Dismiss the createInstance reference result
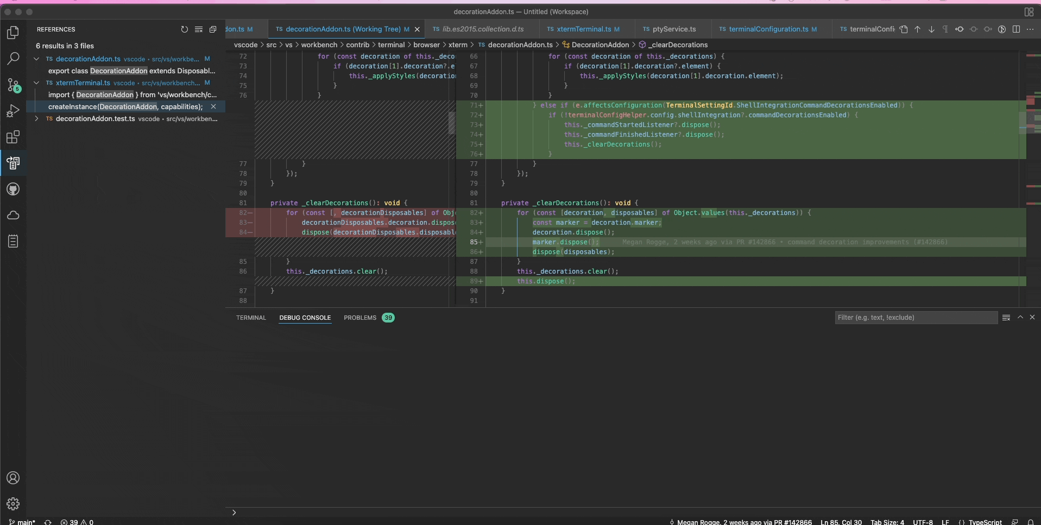Image resolution: width=1041 pixels, height=525 pixels. (x=213, y=107)
